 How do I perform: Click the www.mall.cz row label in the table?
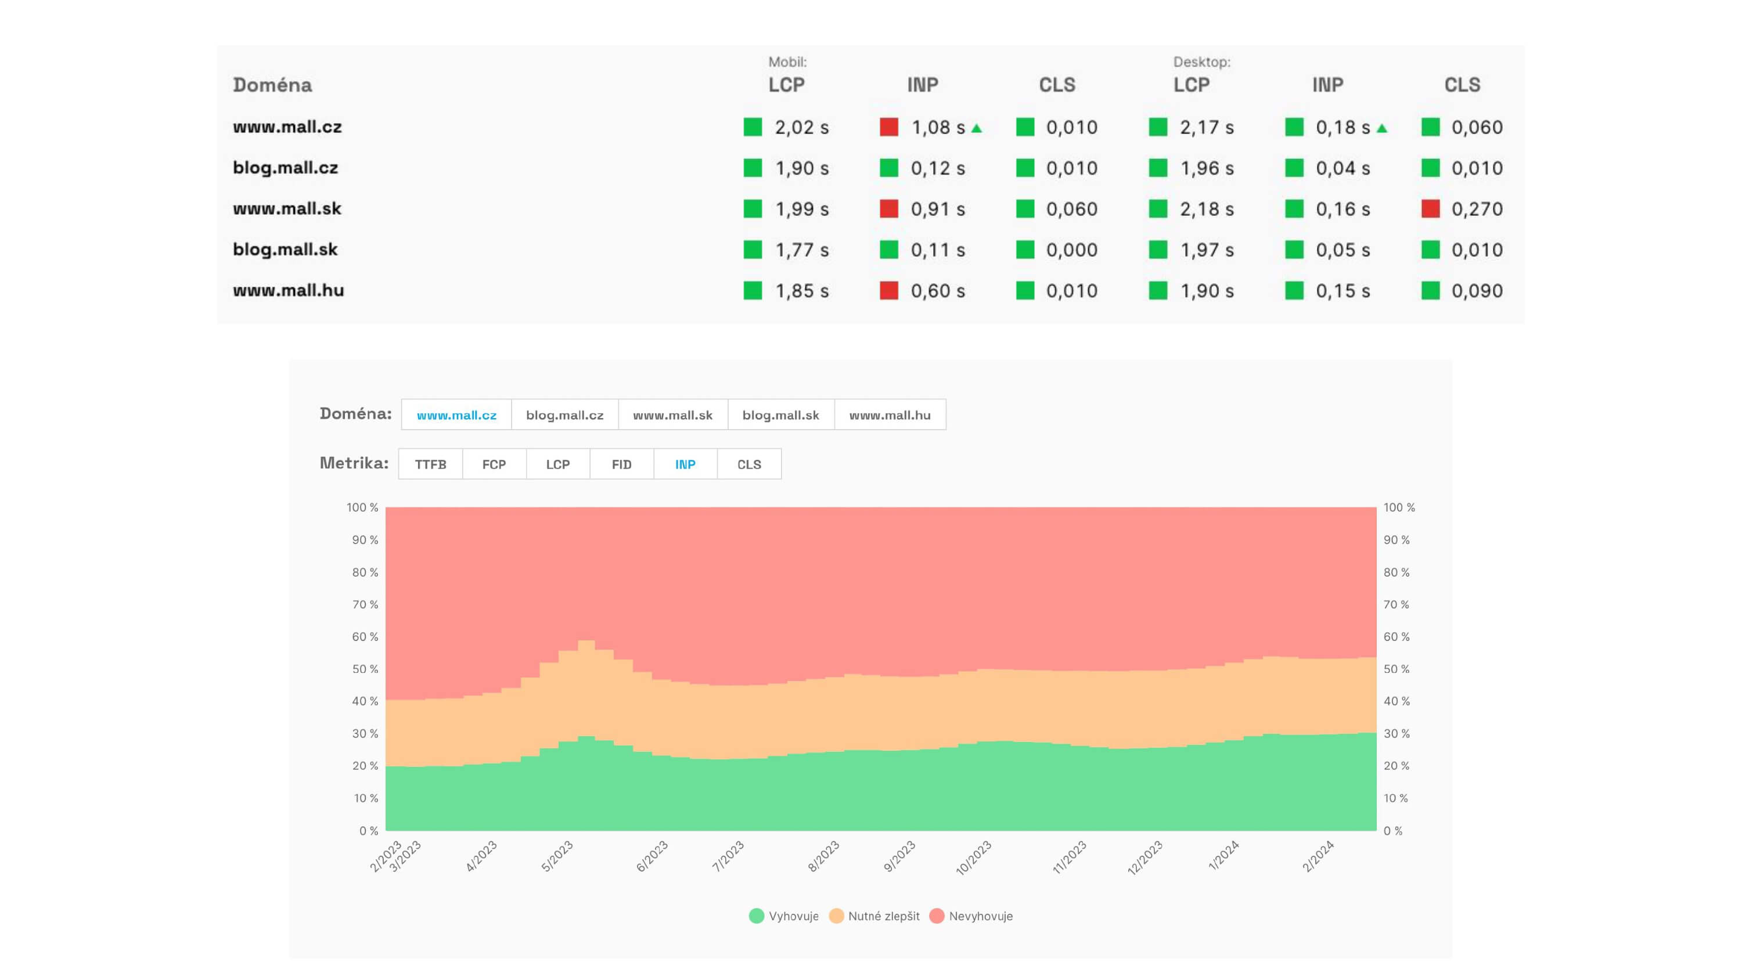coord(287,127)
